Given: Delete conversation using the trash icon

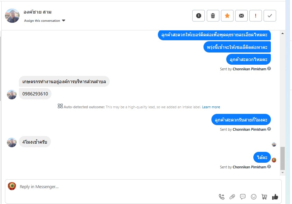Looking at the screenshot, I should pos(213,16).
